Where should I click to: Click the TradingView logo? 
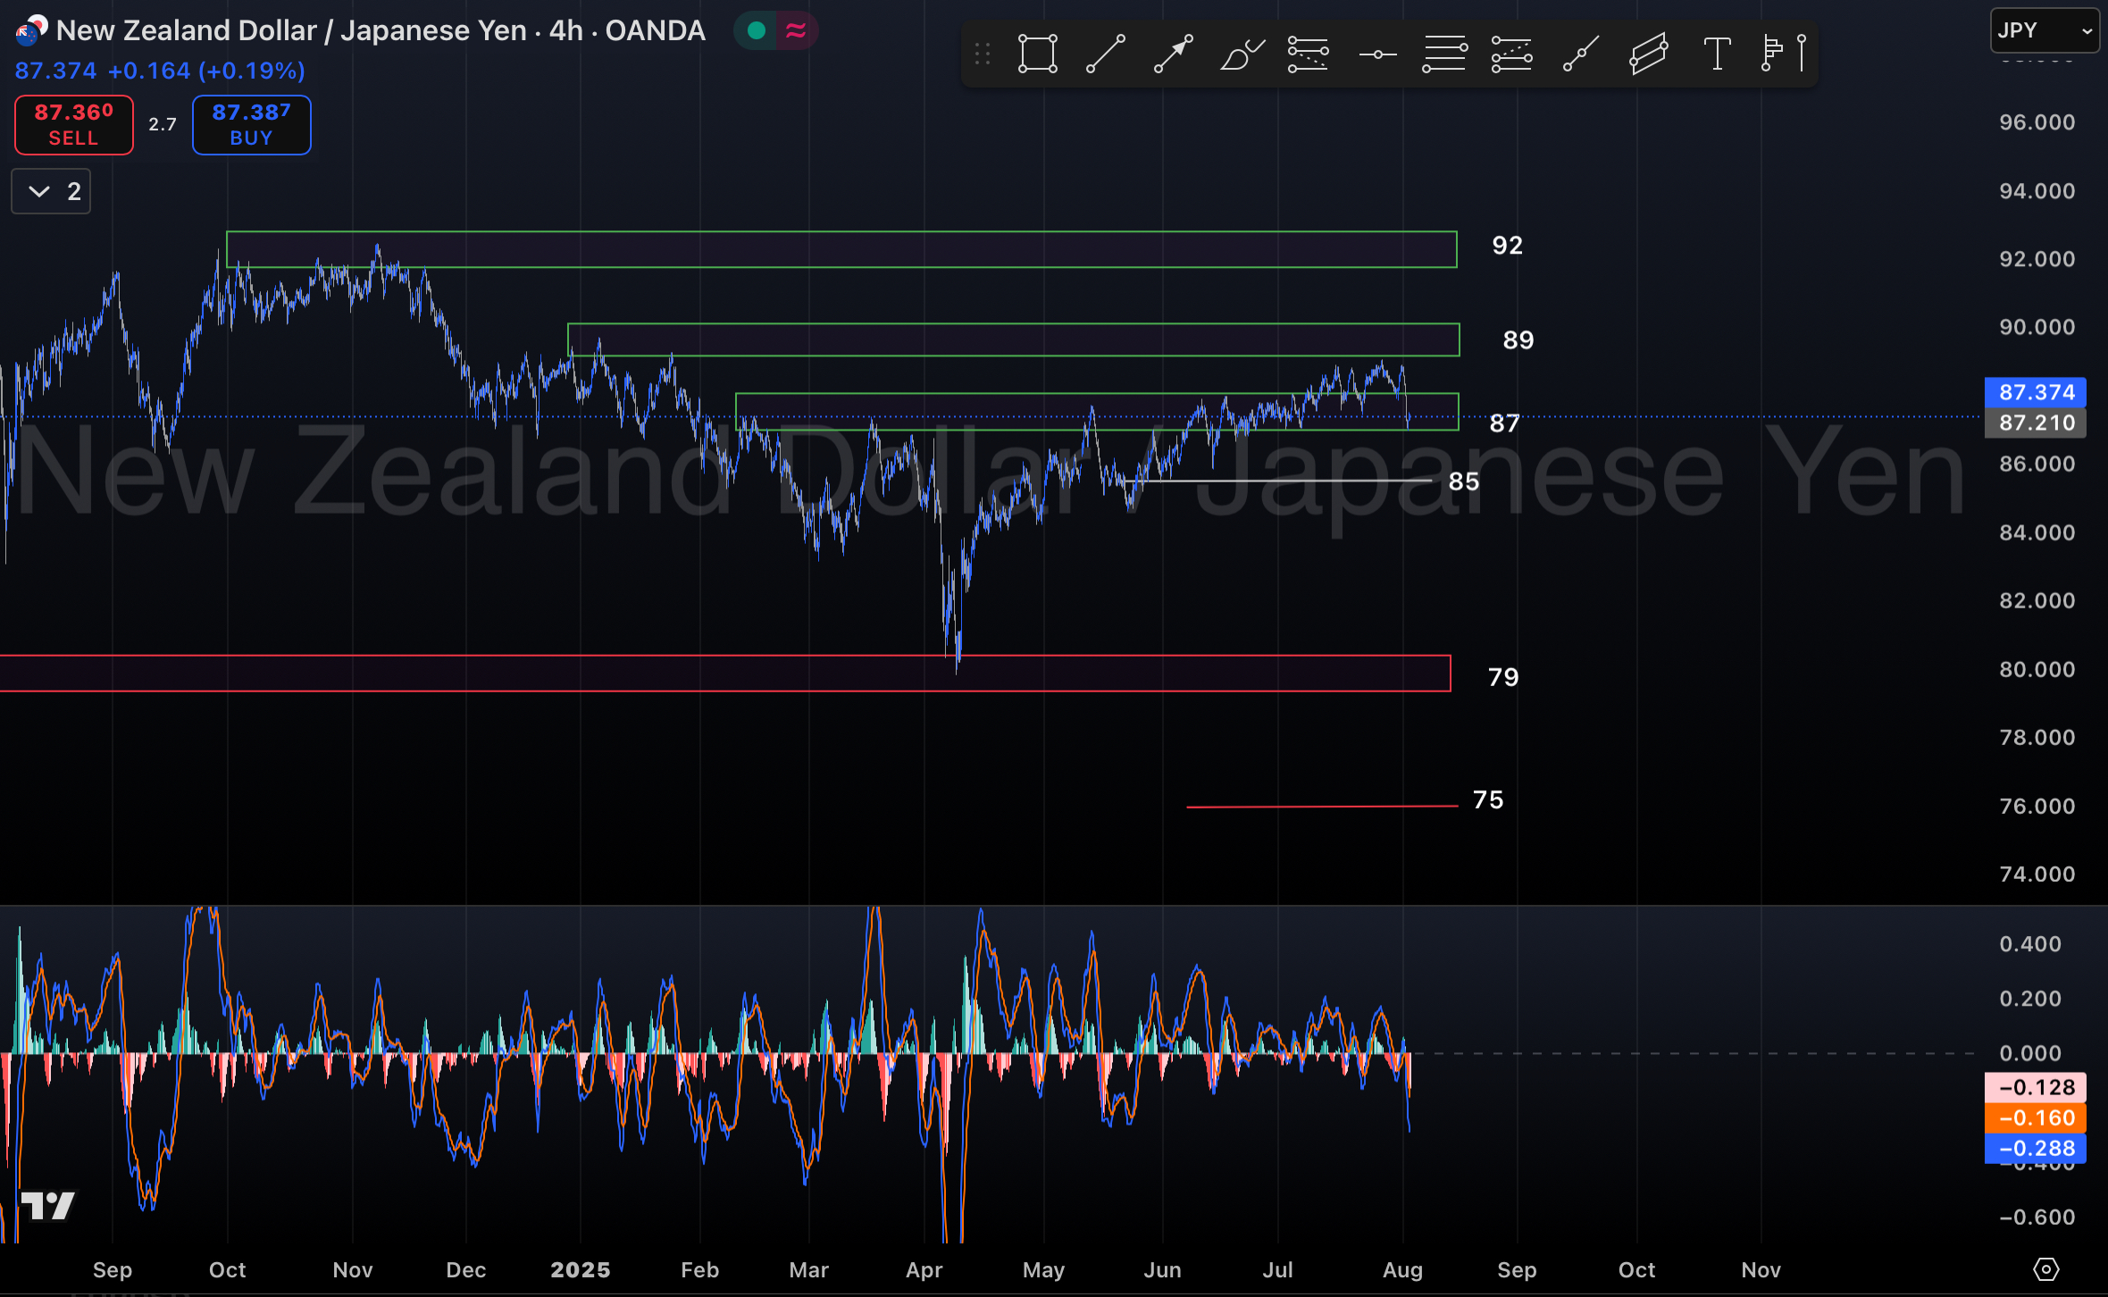tap(48, 1206)
